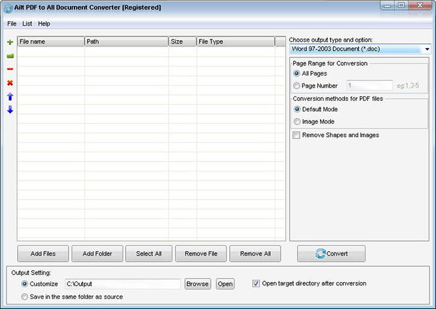Viewport: 436px width, 309px height.
Task: Sort by the Size column header
Action: (182, 42)
